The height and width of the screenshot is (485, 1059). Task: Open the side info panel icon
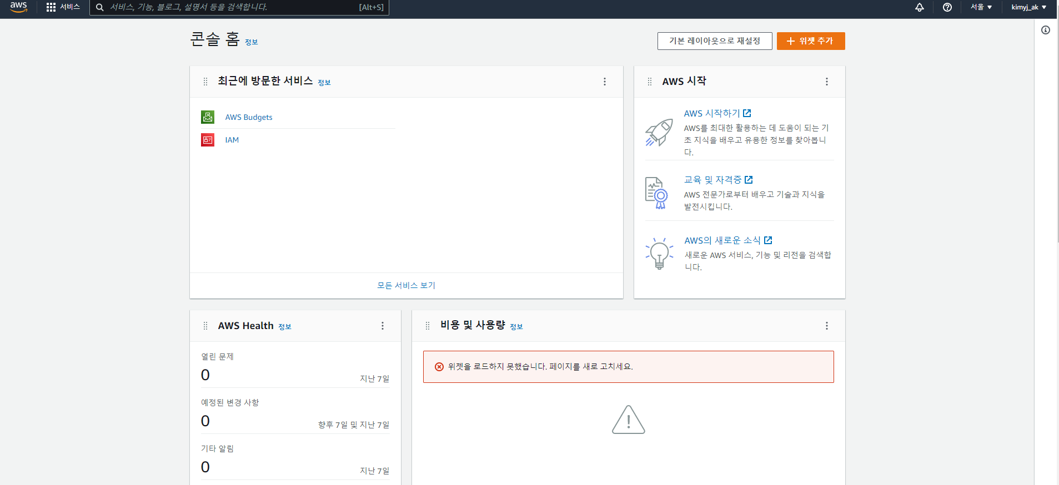(1046, 30)
